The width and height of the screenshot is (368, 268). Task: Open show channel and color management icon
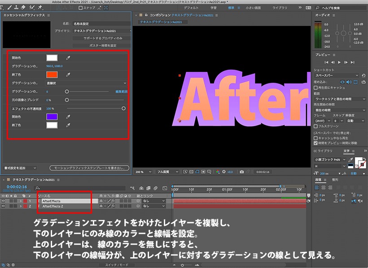pos(218,172)
